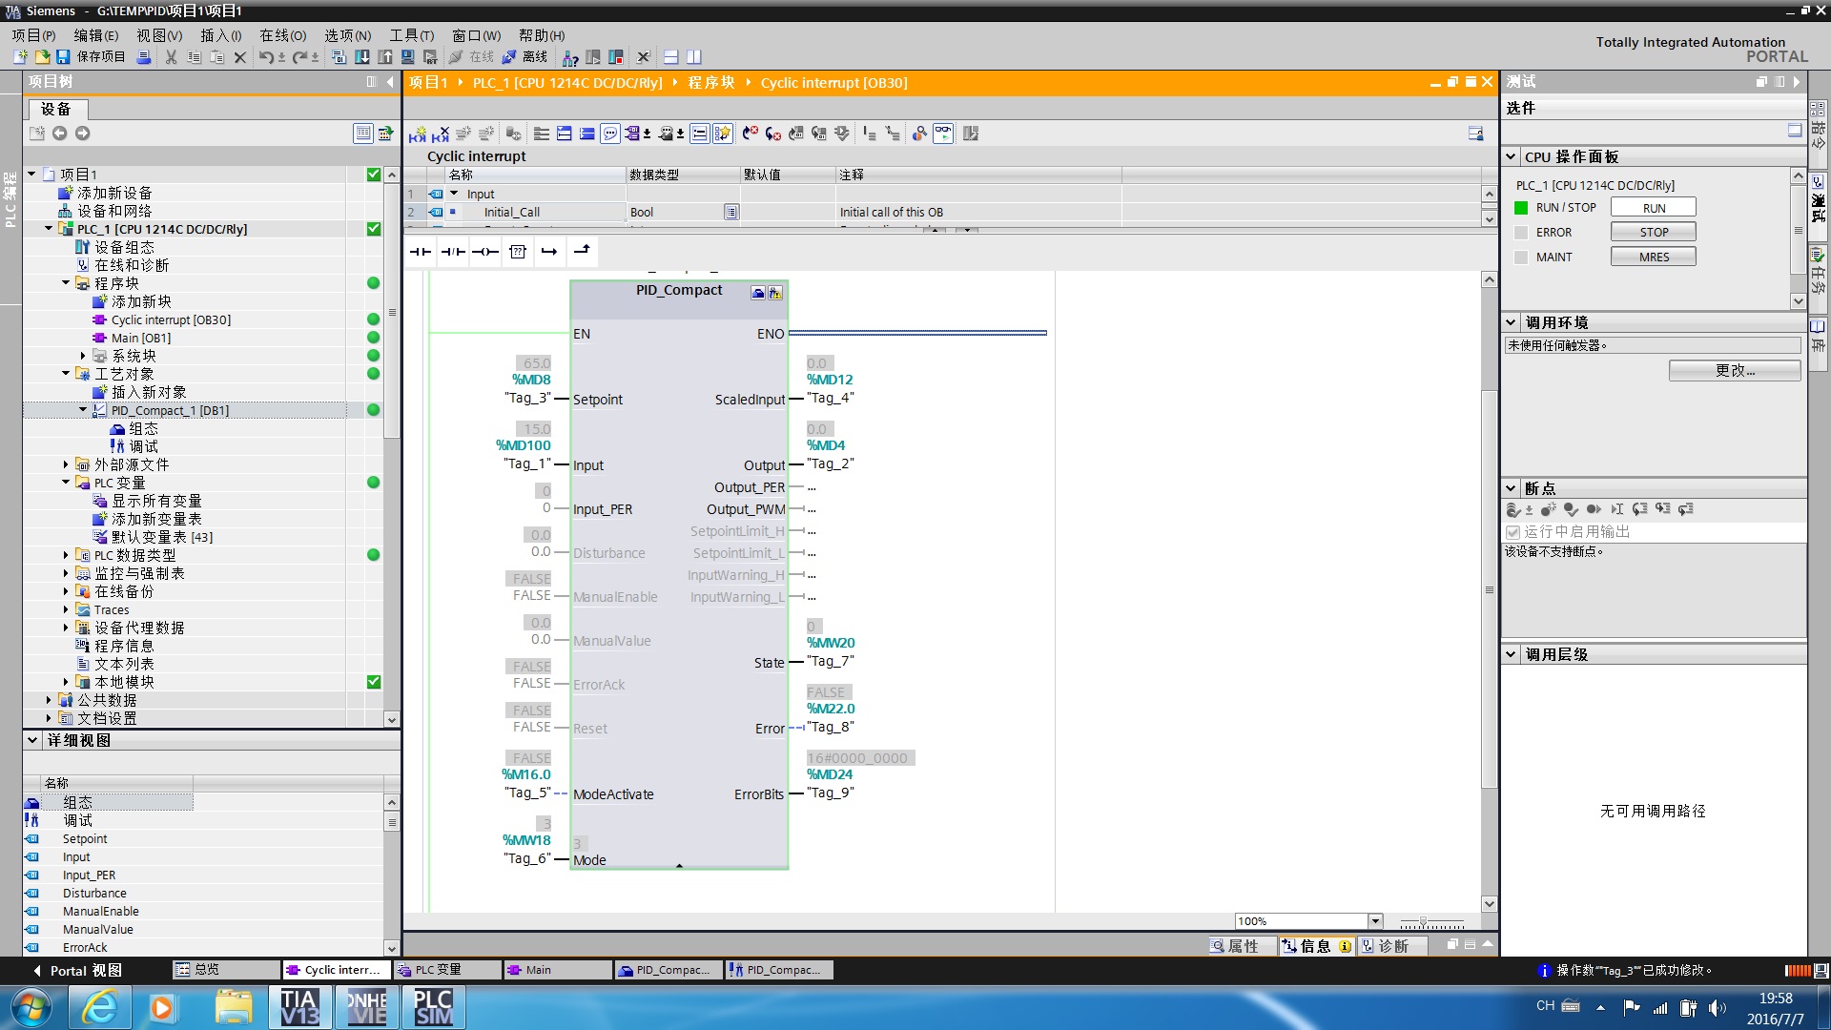Open PID_Compact commissioning icon on block

click(775, 293)
